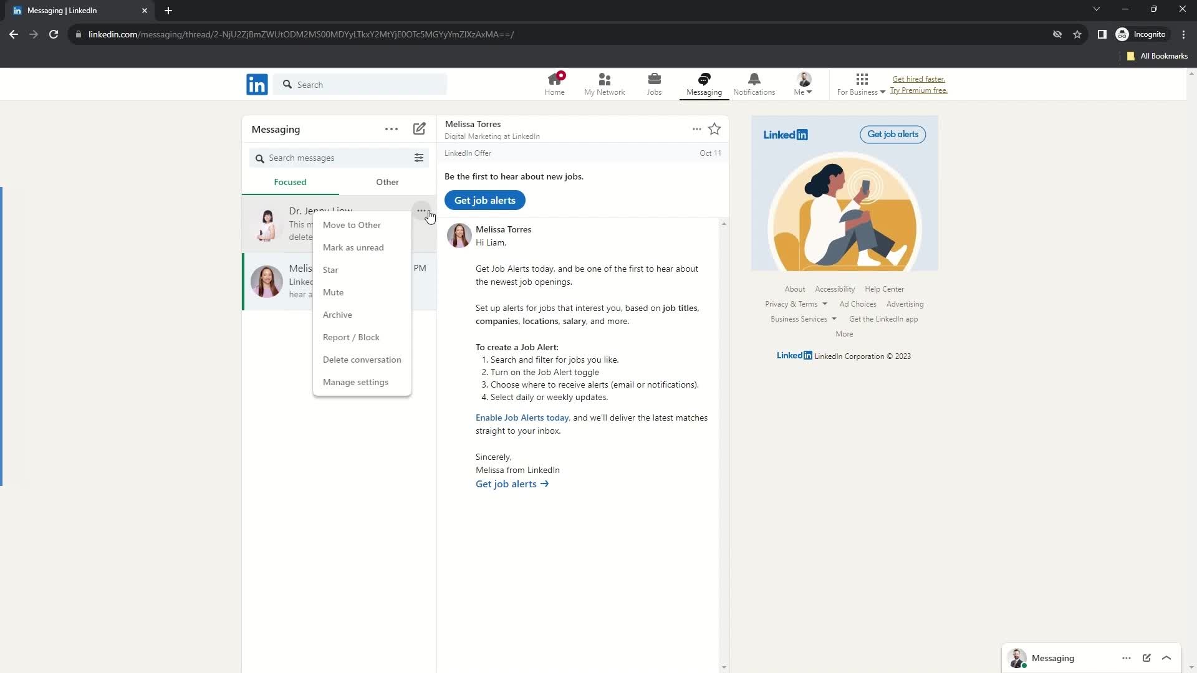The width and height of the screenshot is (1197, 673).
Task: Open My Network tab
Action: point(604,83)
